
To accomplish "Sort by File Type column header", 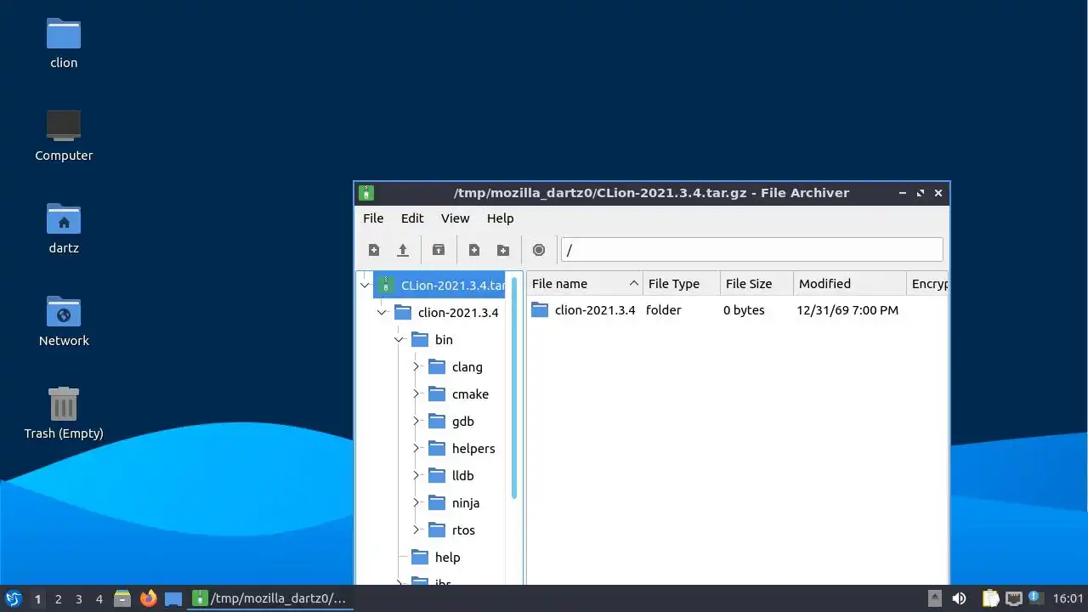I will [682, 284].
